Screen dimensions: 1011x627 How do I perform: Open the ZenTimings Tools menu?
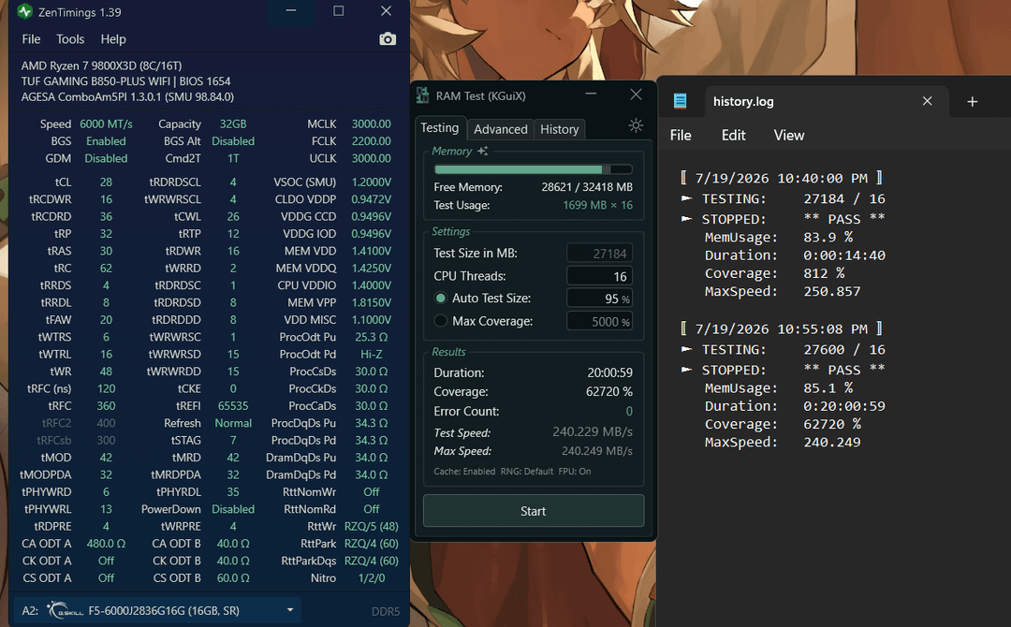tap(70, 39)
